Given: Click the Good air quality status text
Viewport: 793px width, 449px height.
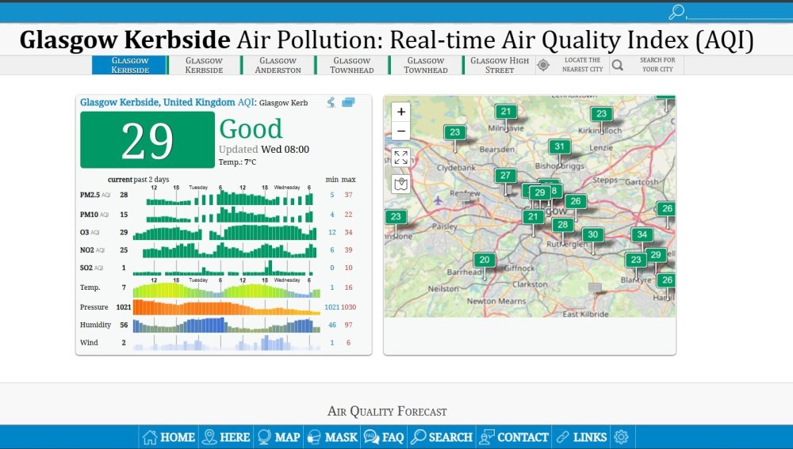Looking at the screenshot, I should (251, 129).
